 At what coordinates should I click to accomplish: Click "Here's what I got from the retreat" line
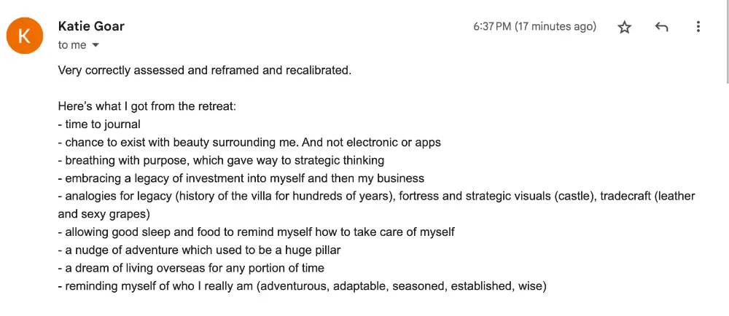coord(147,106)
